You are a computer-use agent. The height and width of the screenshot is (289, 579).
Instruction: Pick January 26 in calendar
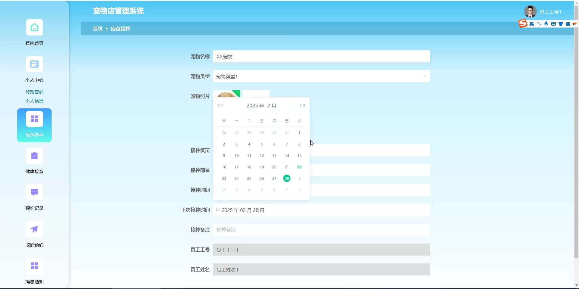pos(224,133)
